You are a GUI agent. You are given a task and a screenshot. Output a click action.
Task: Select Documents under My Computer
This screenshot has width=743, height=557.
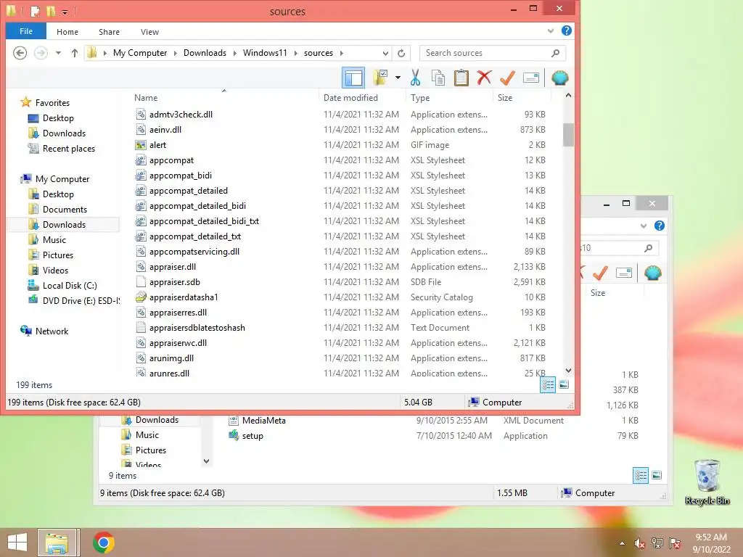point(65,210)
